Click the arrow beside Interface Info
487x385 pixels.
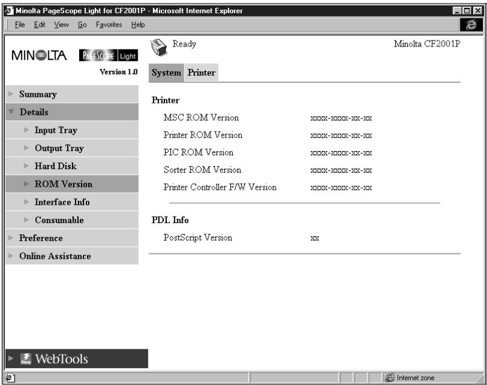[x=26, y=202]
